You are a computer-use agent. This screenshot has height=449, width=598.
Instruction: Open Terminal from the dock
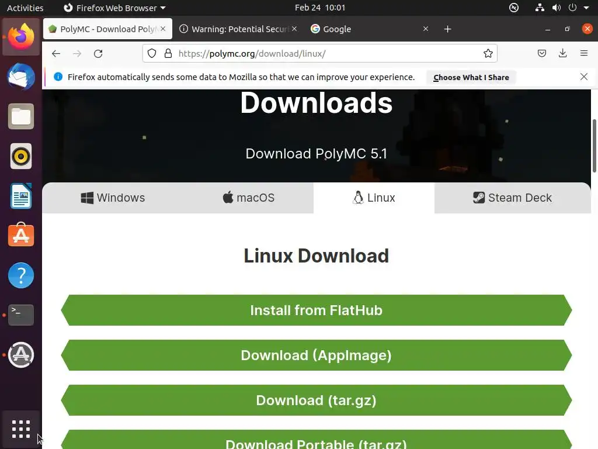pyautogui.click(x=21, y=315)
